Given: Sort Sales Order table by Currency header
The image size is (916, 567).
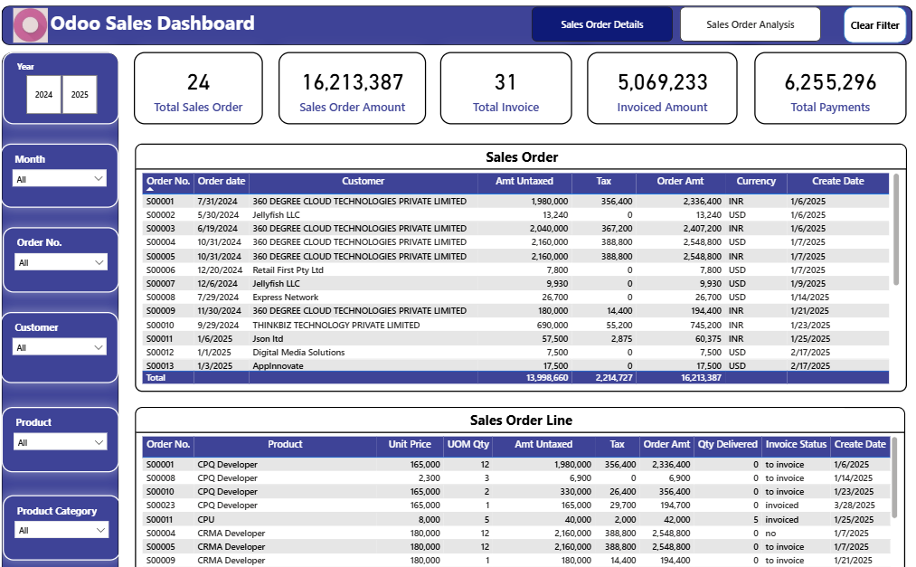Looking at the screenshot, I should 756,182.
